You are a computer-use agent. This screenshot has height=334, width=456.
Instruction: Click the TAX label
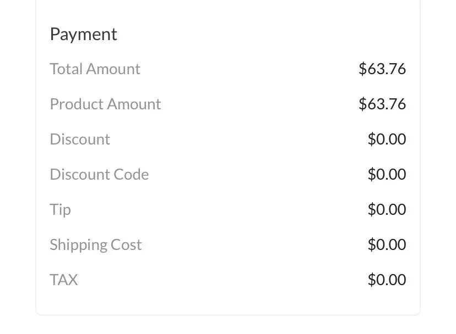coord(64,280)
